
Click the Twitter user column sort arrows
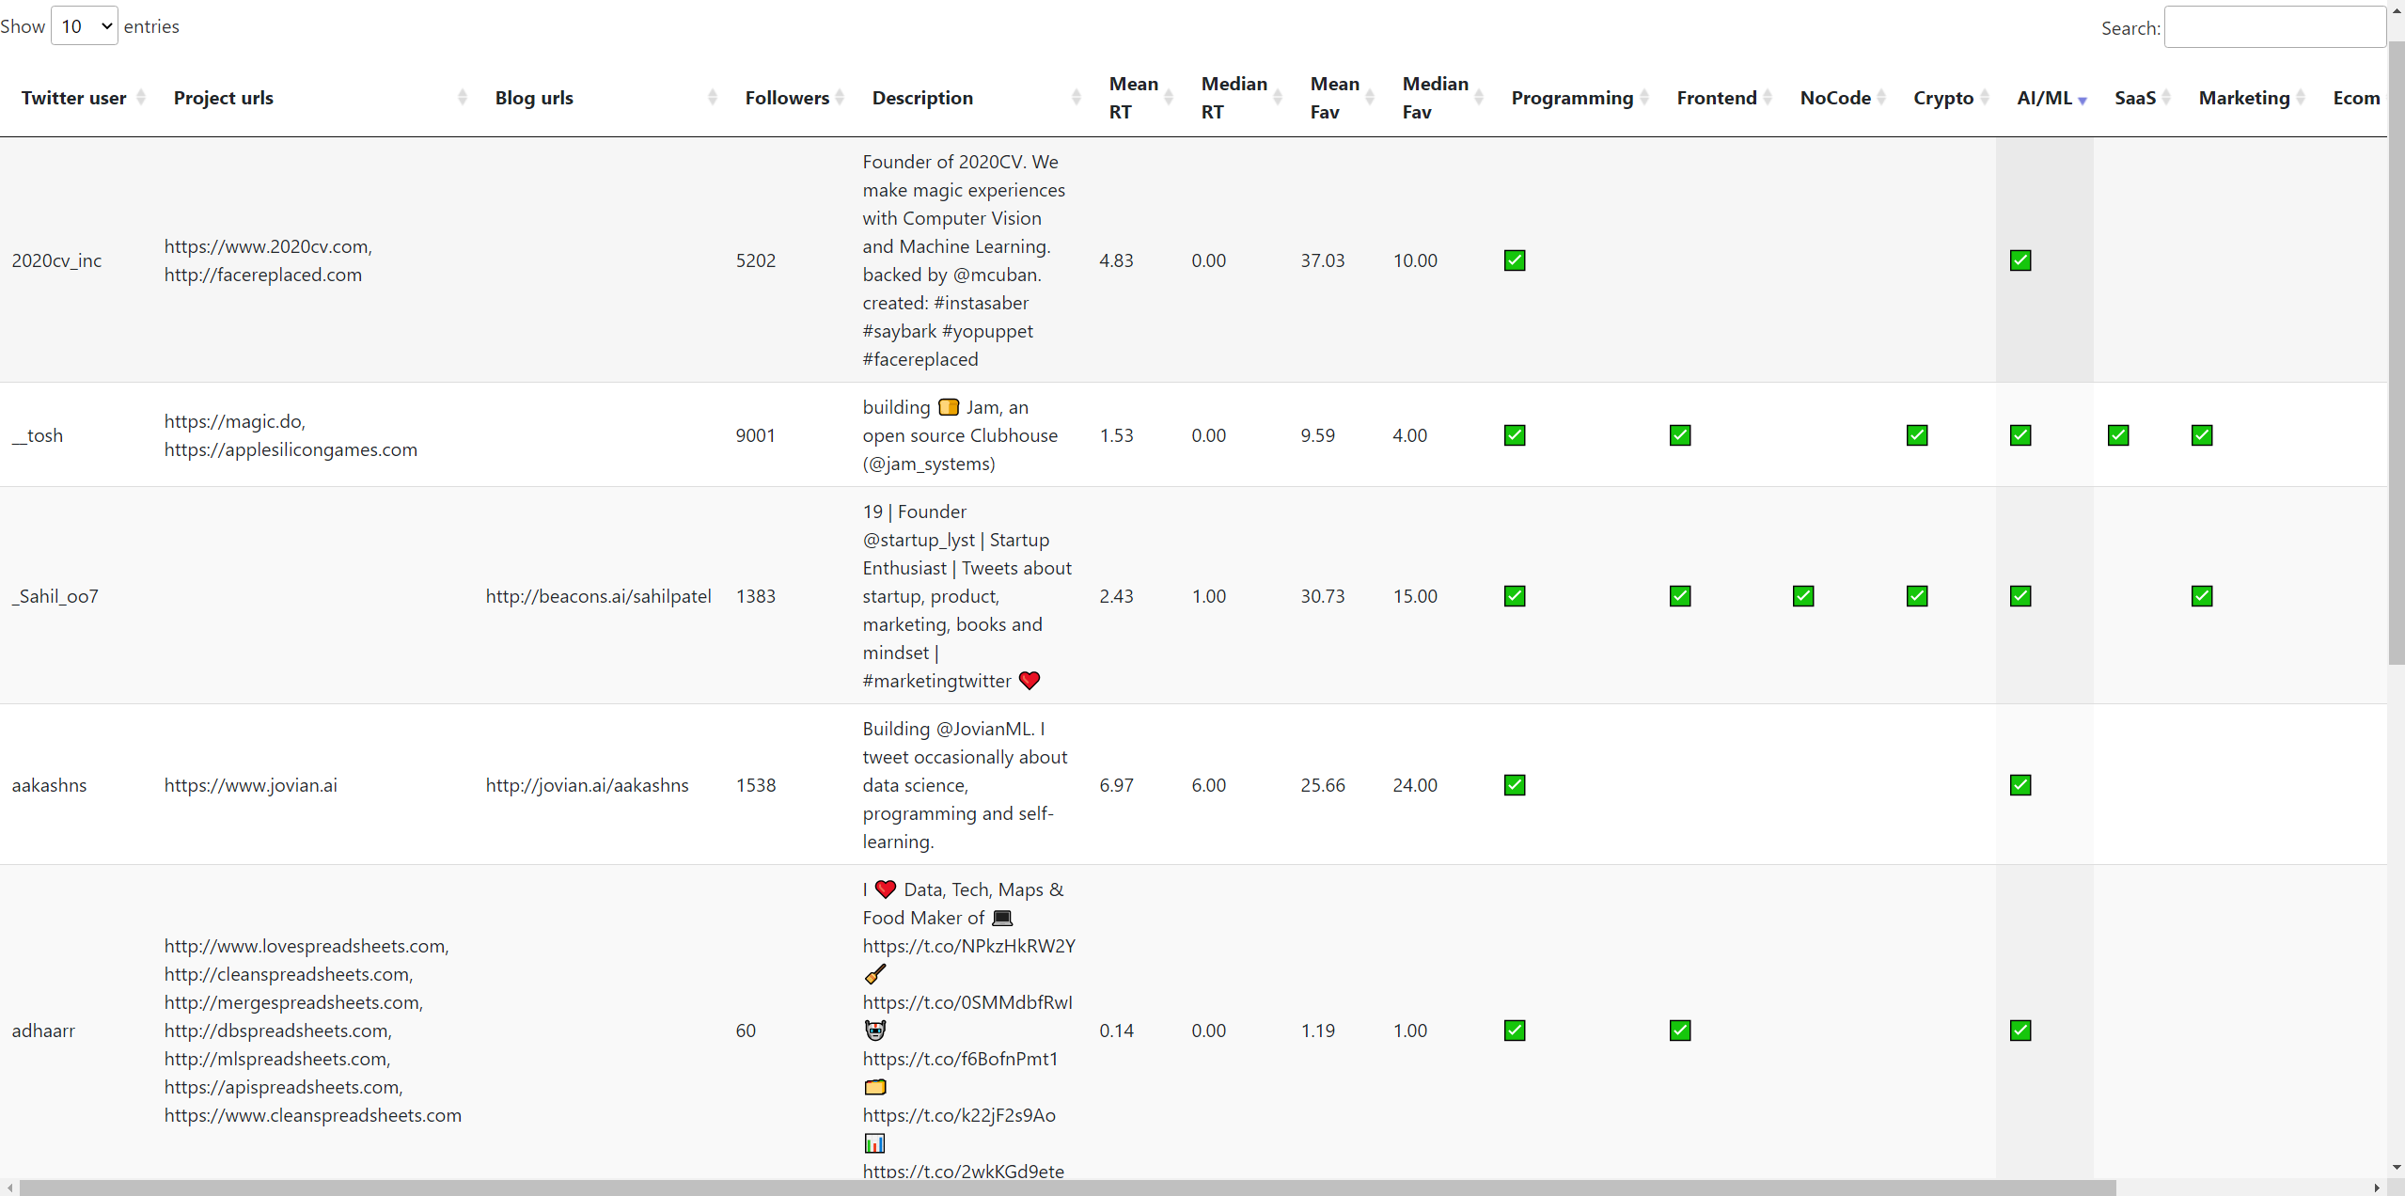[x=141, y=97]
